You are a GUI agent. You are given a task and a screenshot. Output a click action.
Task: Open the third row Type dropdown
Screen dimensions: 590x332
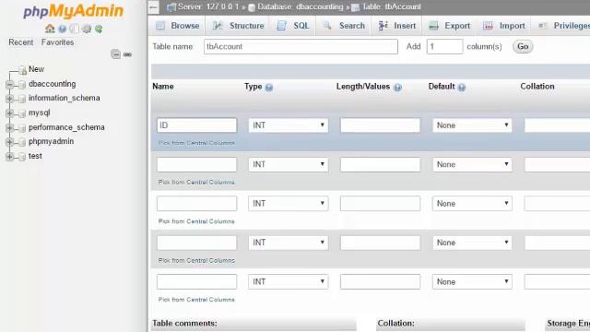click(289, 204)
